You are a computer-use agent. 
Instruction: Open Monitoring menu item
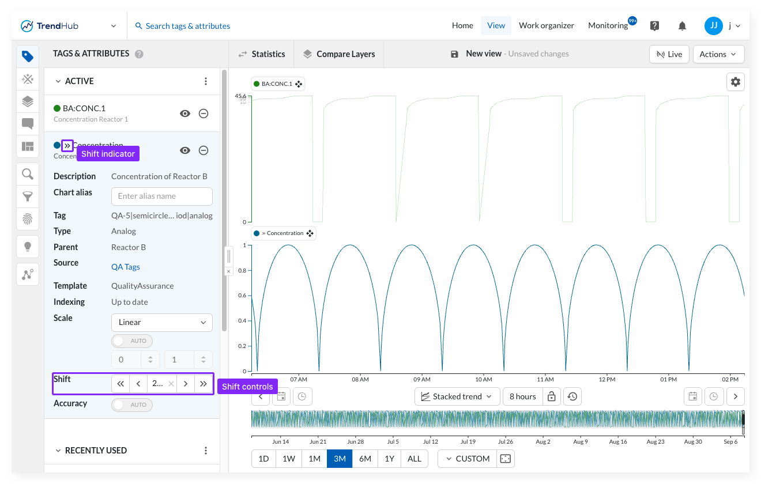[x=608, y=25]
